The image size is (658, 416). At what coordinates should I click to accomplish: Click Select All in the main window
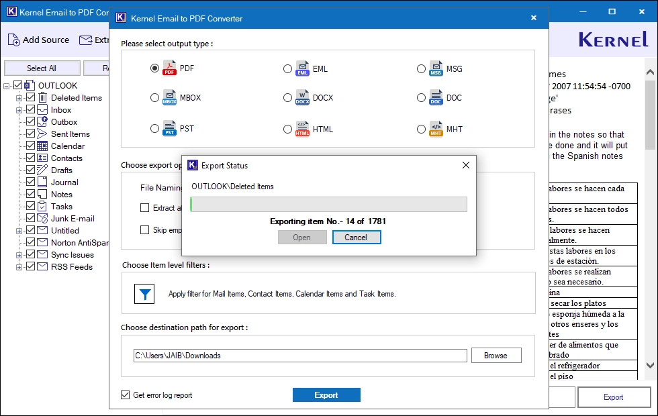tap(42, 68)
